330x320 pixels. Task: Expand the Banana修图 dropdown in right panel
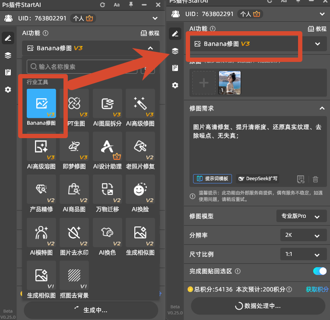pos(317,44)
